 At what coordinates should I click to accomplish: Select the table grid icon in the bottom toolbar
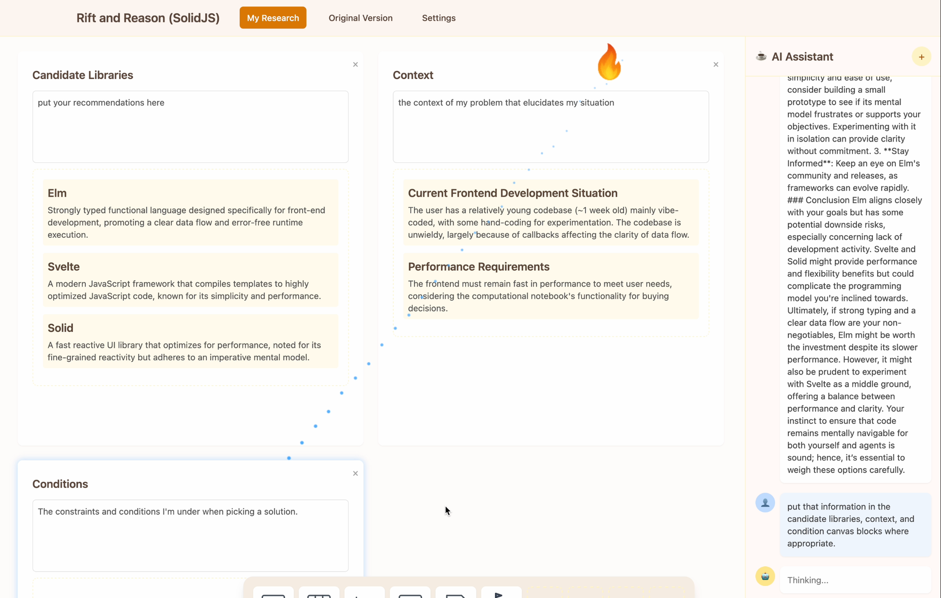(319, 592)
